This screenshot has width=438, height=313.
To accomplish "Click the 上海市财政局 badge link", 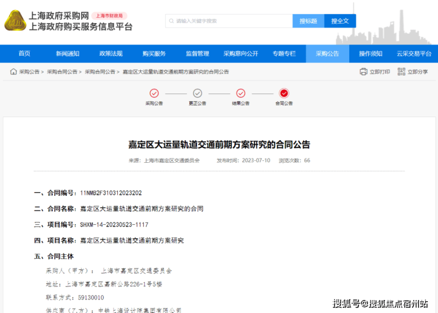I will [x=109, y=16].
